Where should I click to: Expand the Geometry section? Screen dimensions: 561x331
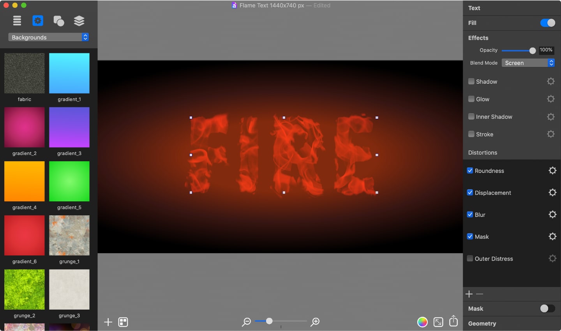[x=482, y=323]
